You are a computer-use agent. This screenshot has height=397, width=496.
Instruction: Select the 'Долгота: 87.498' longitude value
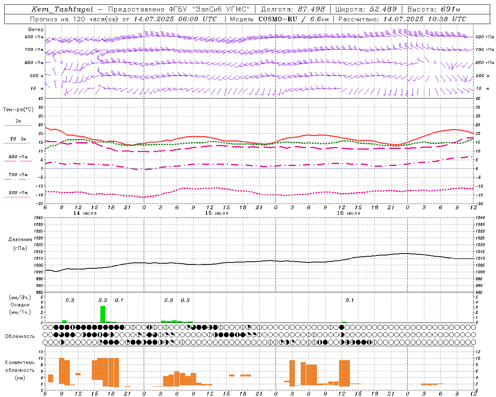[293, 9]
